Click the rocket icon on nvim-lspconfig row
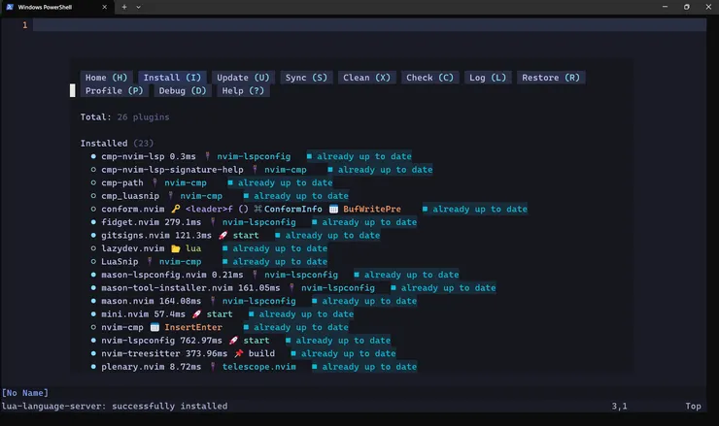The image size is (719, 426). pos(233,341)
